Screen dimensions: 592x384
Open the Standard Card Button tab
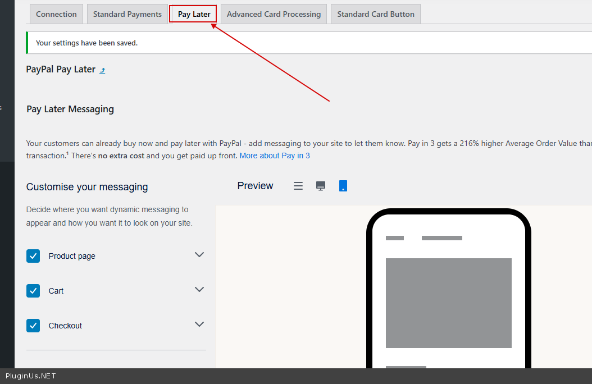(376, 14)
